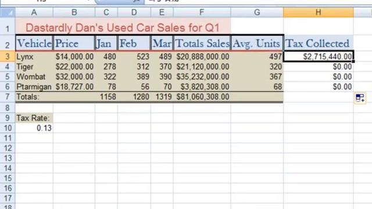
Task: Select column F header
Action: click(x=202, y=13)
